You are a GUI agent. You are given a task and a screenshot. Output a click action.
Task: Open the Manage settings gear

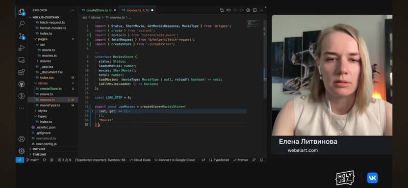coord(21,151)
